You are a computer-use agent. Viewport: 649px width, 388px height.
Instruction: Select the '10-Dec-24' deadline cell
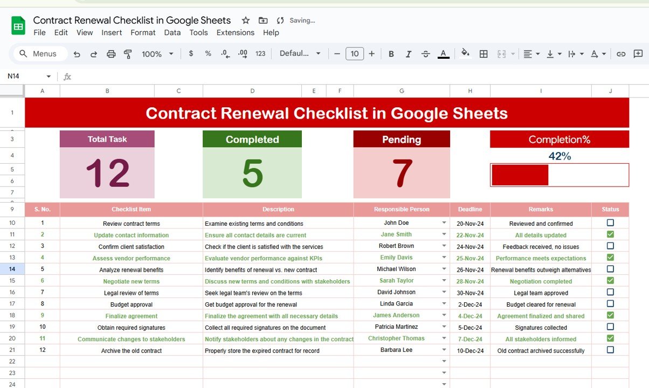(x=470, y=351)
